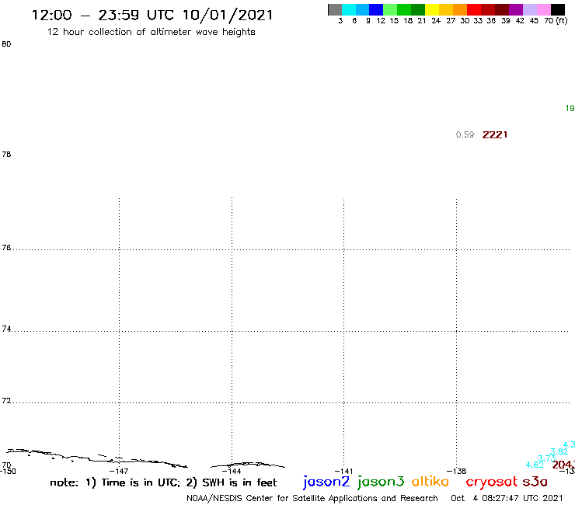
Task: Click the '72' latitude axis label
Action: [x=6, y=401]
